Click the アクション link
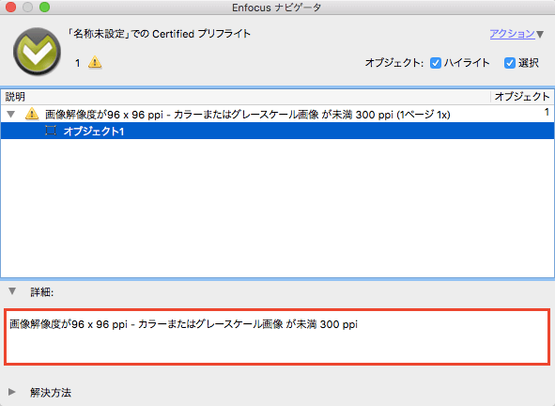The width and height of the screenshot is (555, 406). tap(512, 34)
